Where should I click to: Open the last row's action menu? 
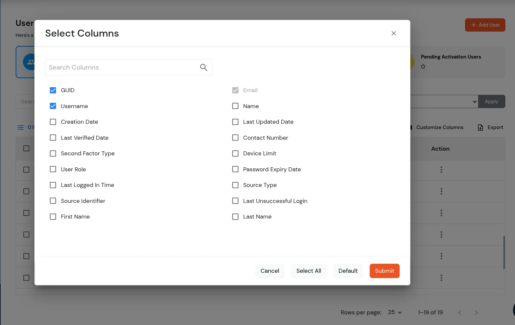click(441, 278)
